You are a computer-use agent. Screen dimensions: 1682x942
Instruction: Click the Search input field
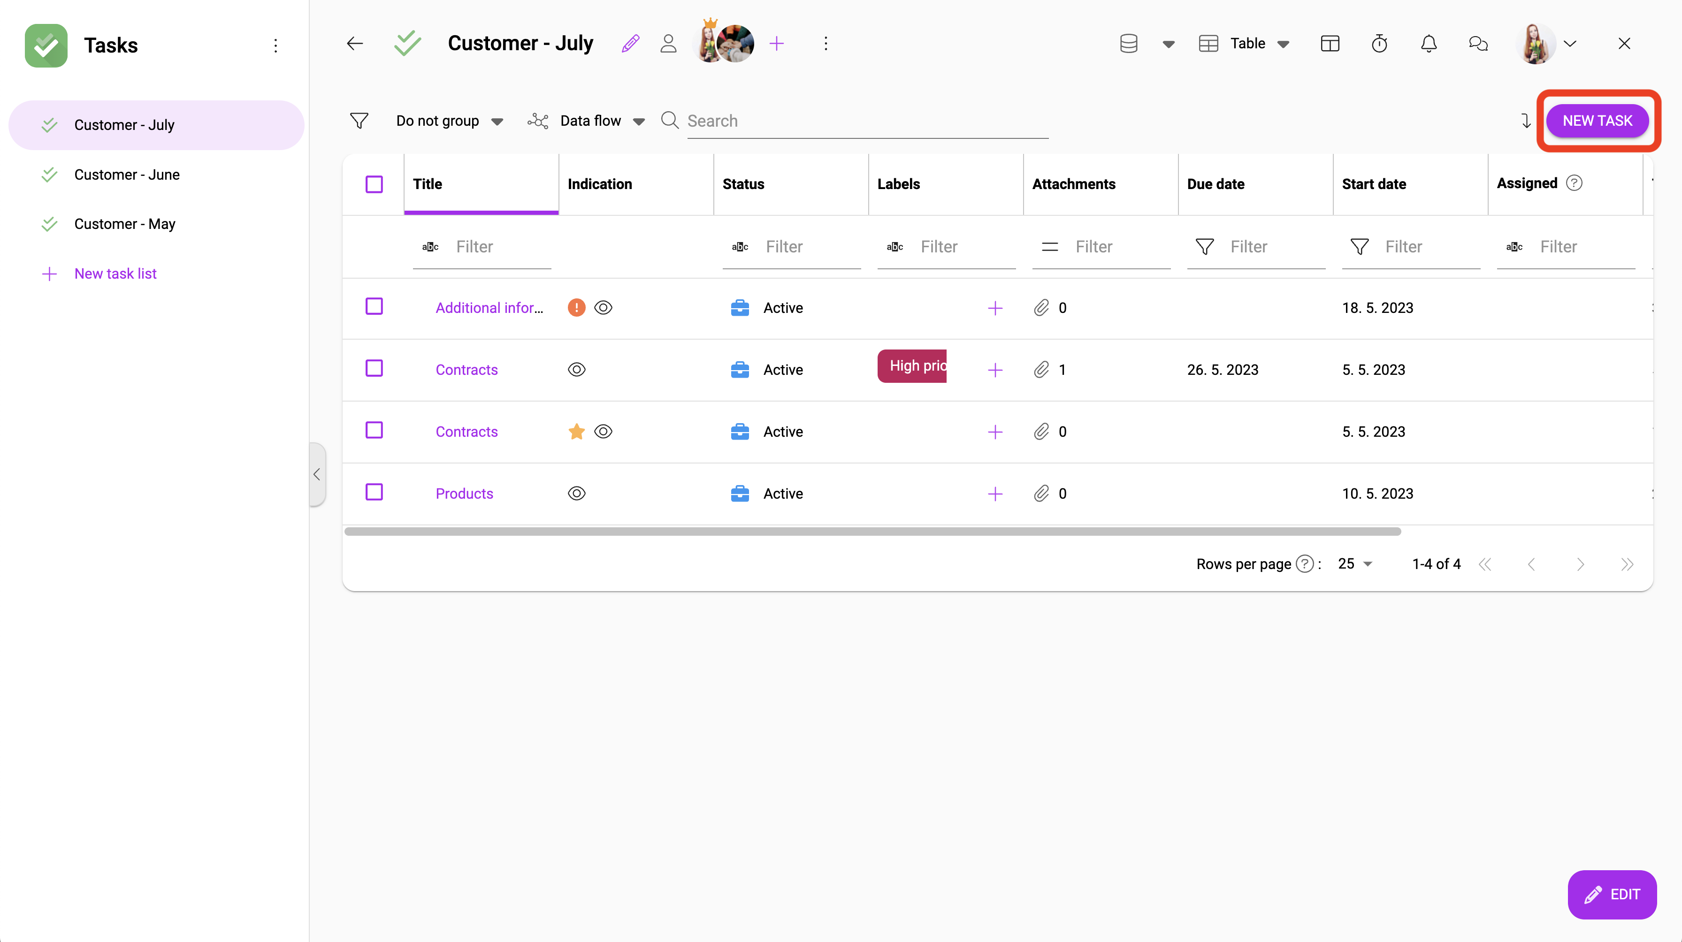pyautogui.click(x=867, y=121)
